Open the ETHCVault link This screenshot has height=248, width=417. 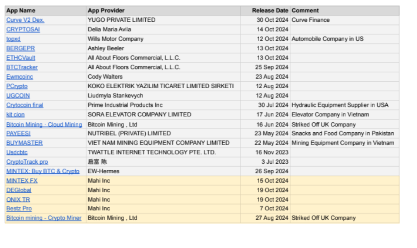pyautogui.click(x=21, y=58)
